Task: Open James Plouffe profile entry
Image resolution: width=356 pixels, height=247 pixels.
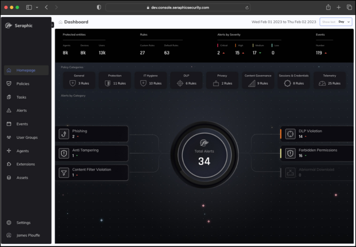Action: coord(26,235)
